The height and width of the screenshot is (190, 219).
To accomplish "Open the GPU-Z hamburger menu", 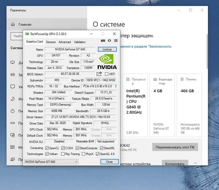I will (x=116, y=41).
